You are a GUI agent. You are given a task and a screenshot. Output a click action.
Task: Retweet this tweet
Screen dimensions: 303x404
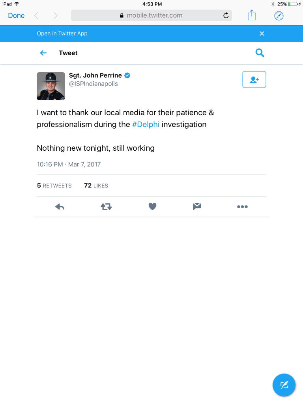click(x=106, y=206)
